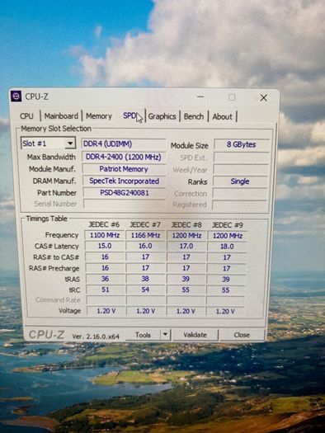Screen dimensions: 325x433
Task: Expand the Tools dropdown arrow
Action: click(x=165, y=335)
